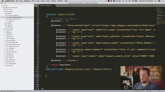Click the add_shortcode function call on line 101
This screenshot has width=165, height=92.
(x=54, y=69)
